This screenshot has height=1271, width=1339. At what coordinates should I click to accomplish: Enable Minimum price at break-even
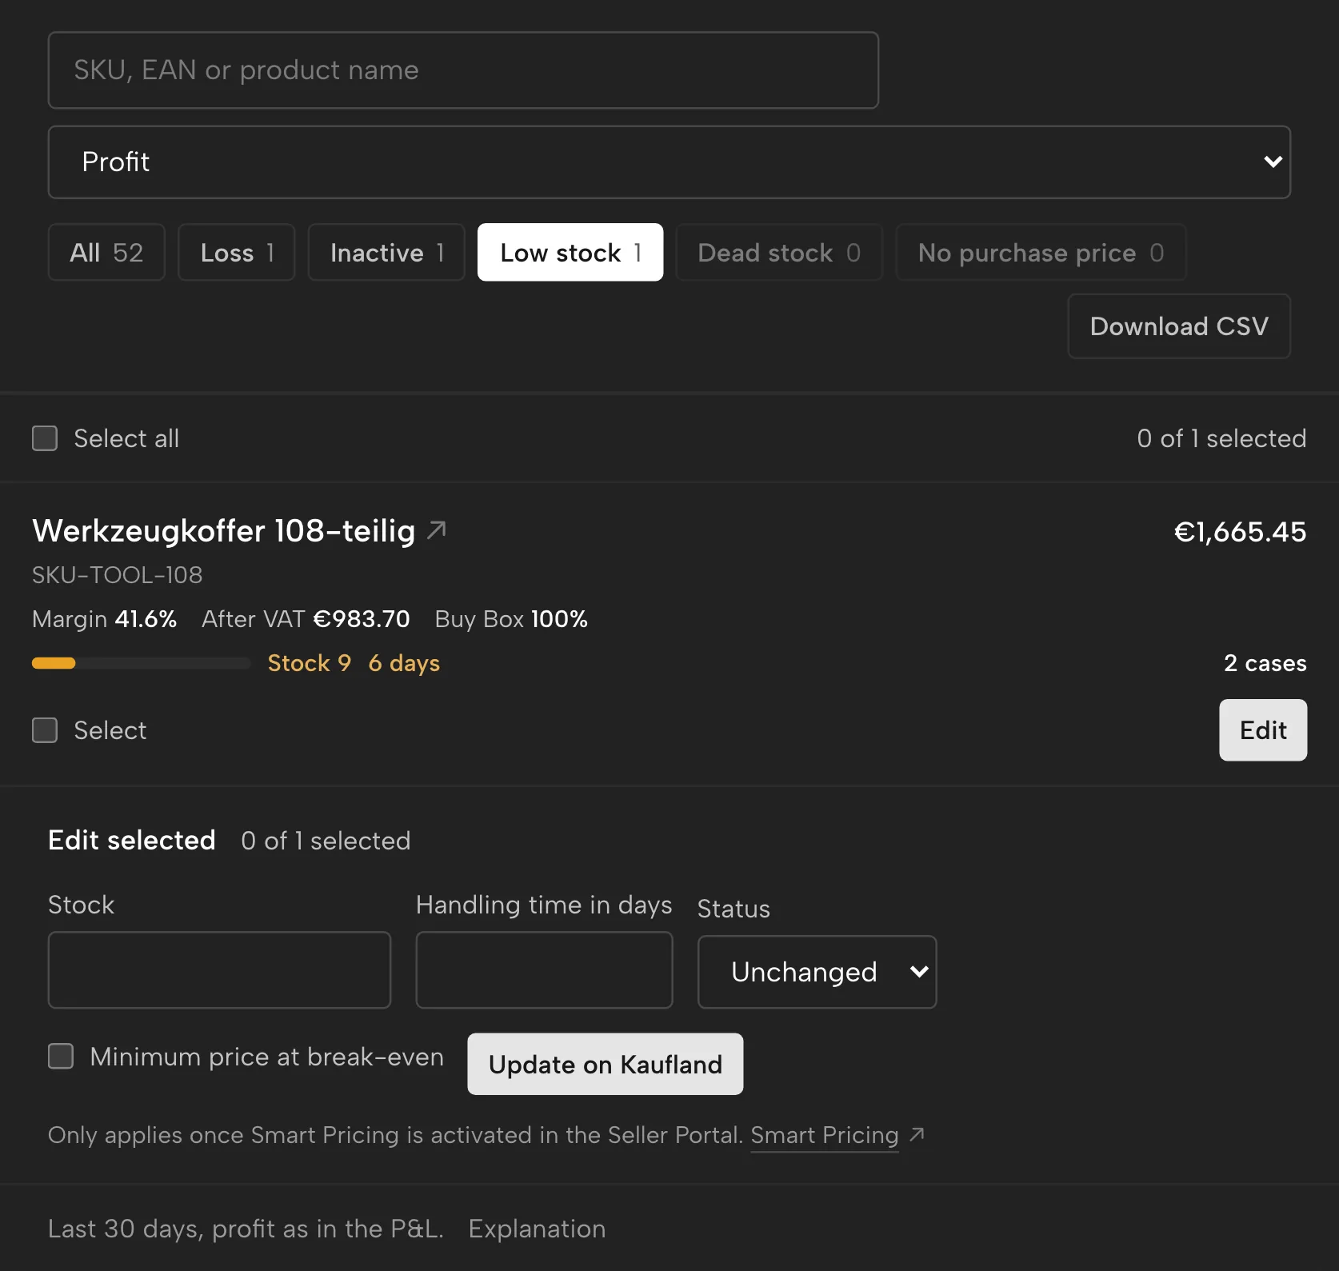[x=61, y=1056]
